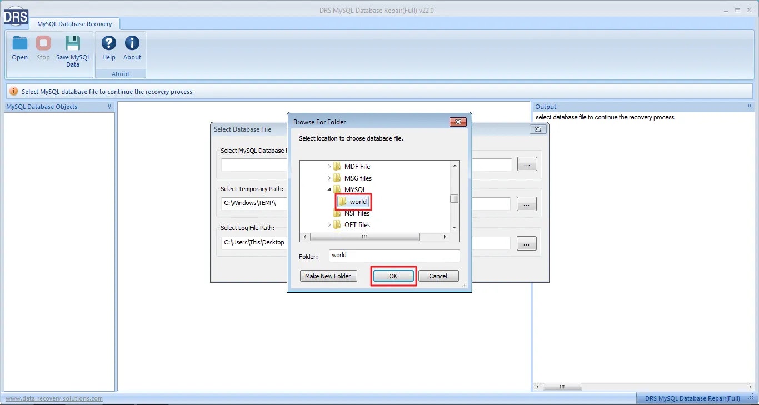
Task: Click MSG files folder label
Action: [358, 178]
